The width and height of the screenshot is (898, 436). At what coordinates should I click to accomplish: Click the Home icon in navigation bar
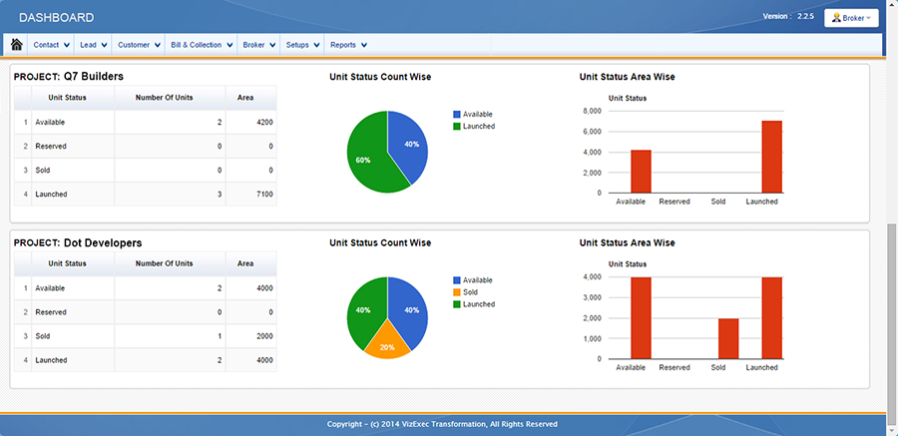click(17, 45)
